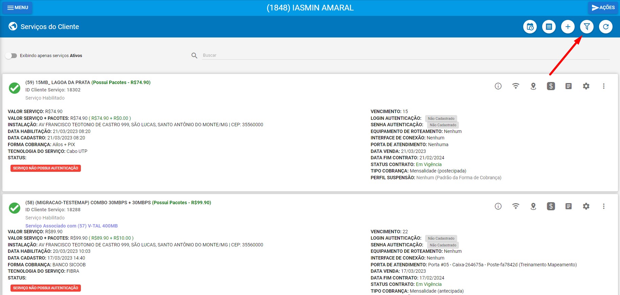Open dollar billing icon for service 15MB_ LAGOA DA PRATA

click(551, 86)
